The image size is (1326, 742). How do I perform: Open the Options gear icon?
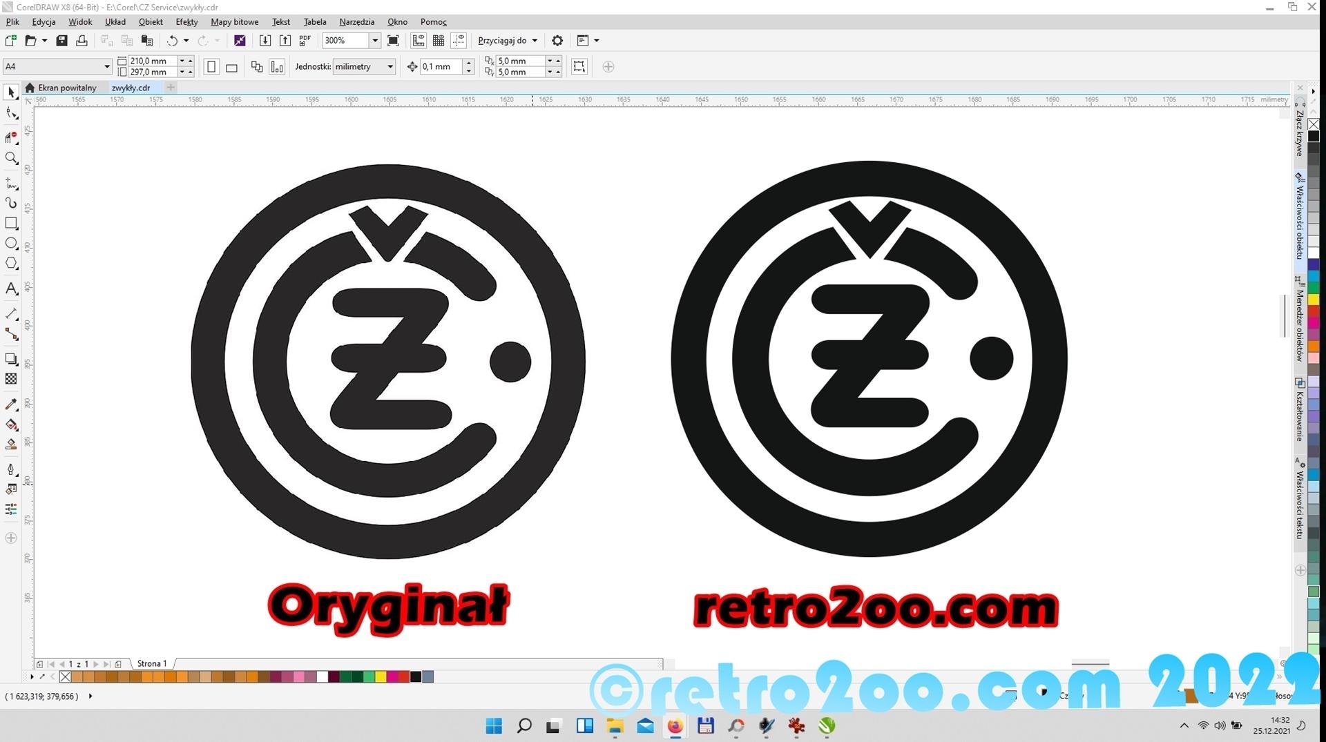pos(557,41)
